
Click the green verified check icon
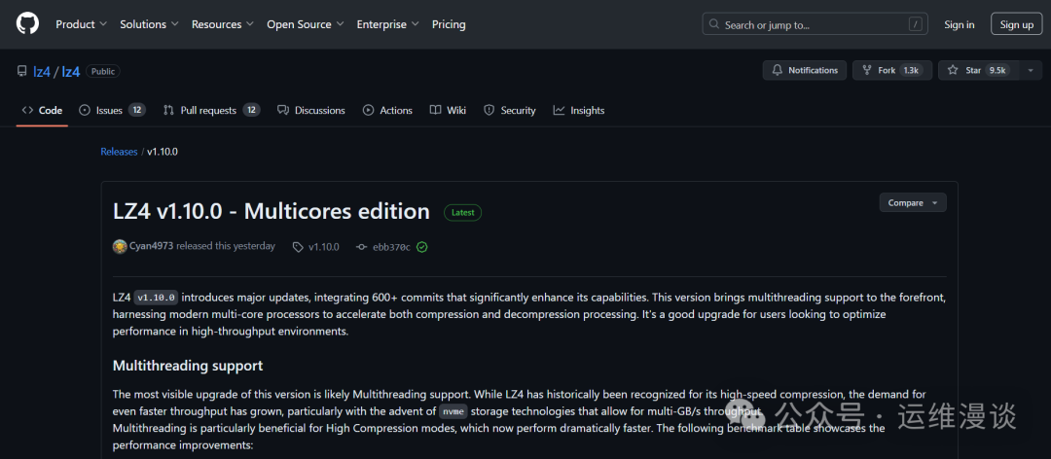(x=421, y=247)
